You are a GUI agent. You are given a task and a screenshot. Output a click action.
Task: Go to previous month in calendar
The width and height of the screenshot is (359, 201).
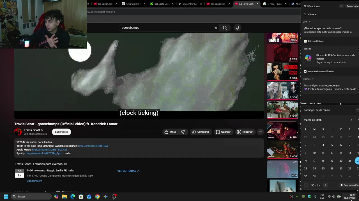coord(351,120)
